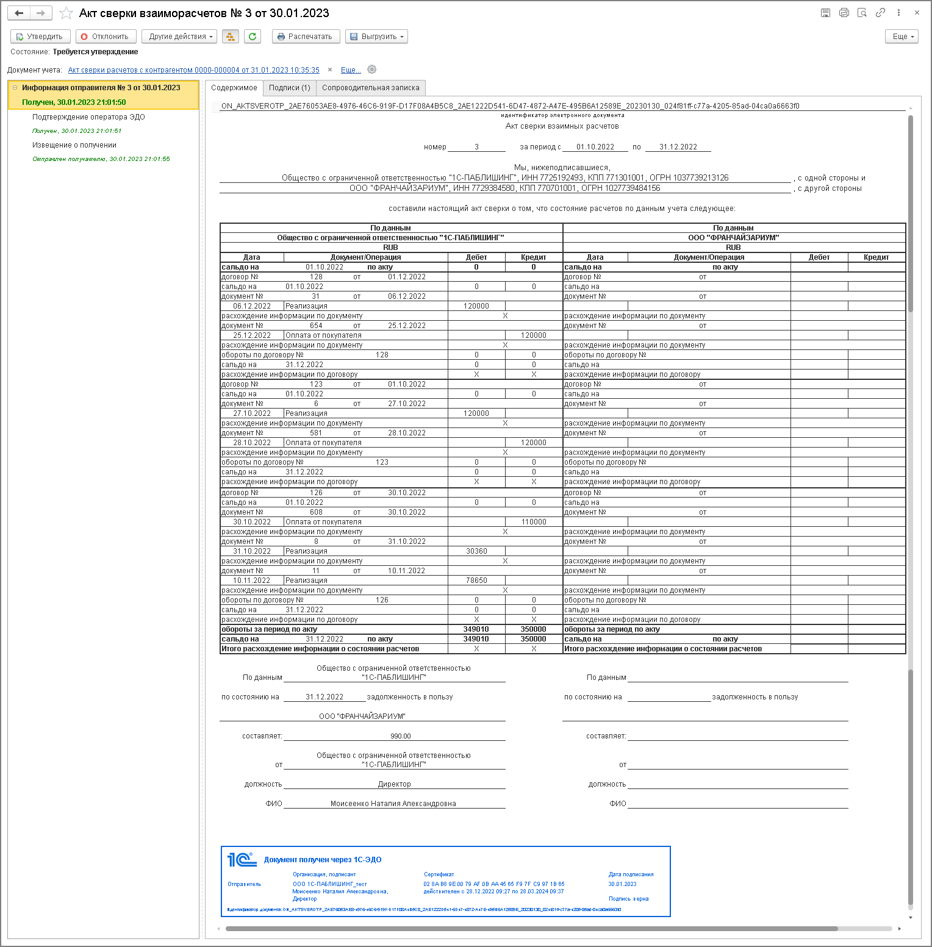The image size is (932, 947).
Task: Open the Еще menu at top right
Action: click(902, 37)
